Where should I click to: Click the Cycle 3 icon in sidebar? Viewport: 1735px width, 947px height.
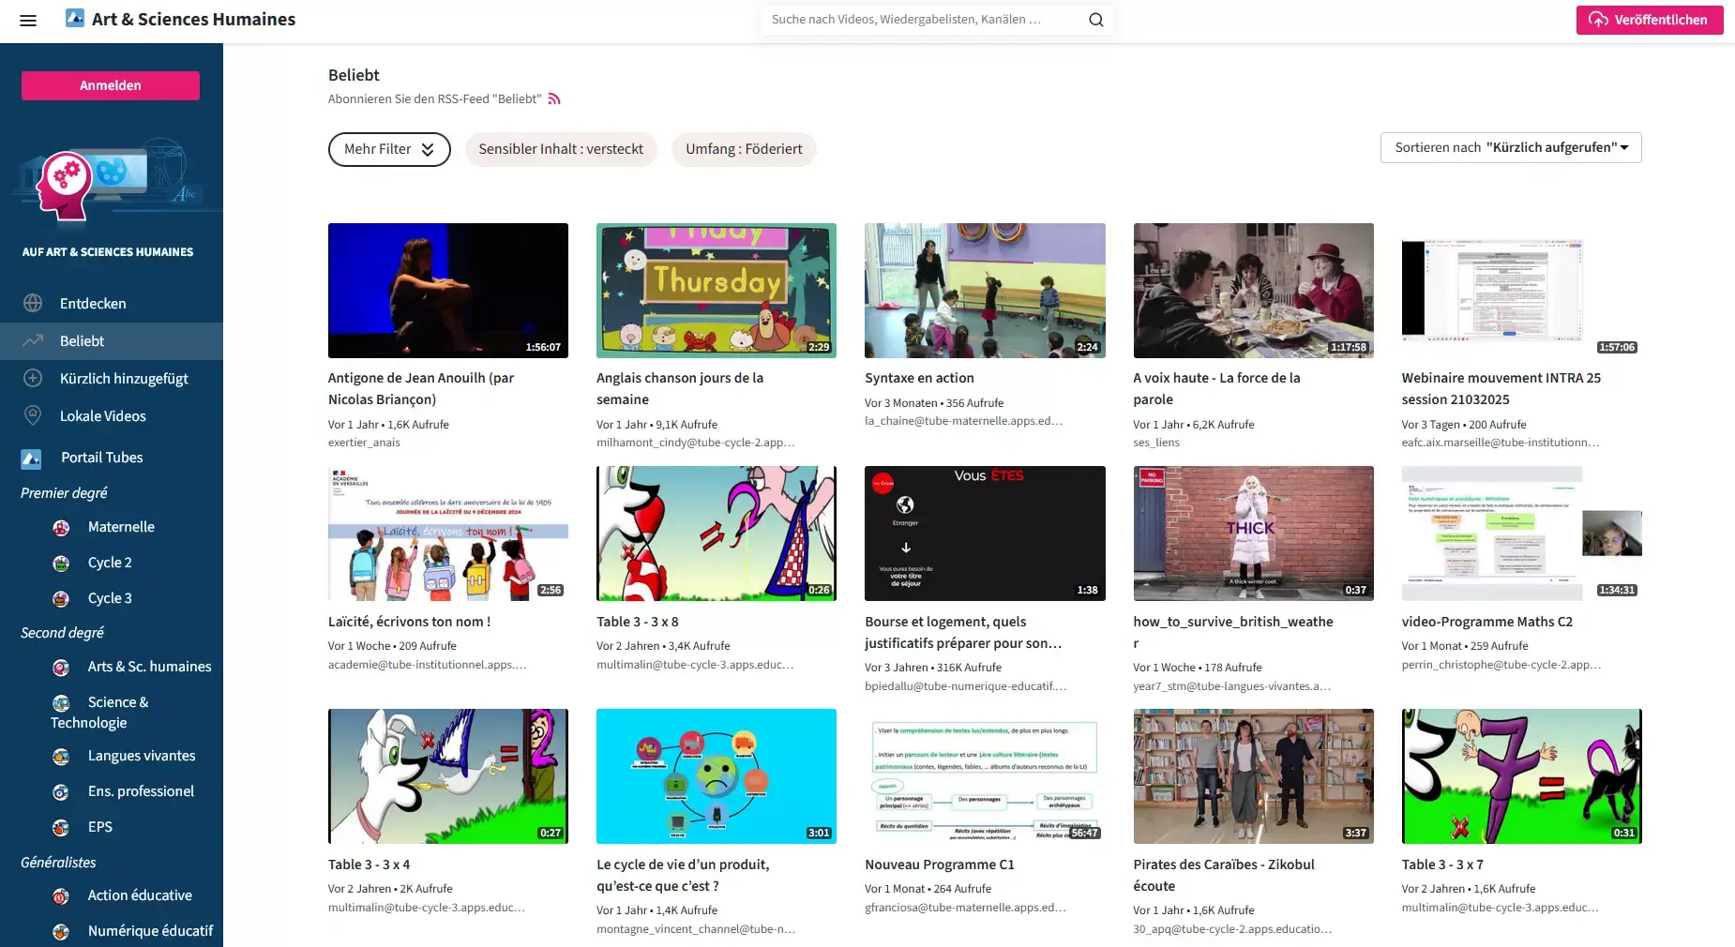(x=61, y=599)
